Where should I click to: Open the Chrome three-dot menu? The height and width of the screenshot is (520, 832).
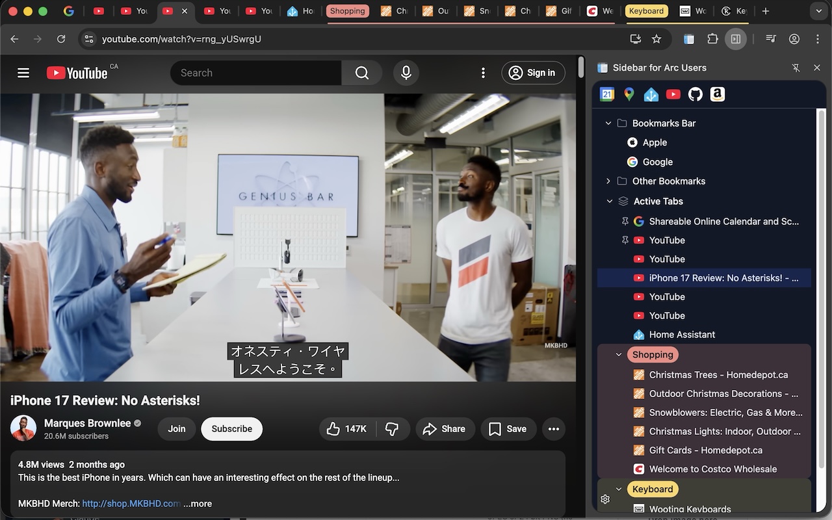pos(818,39)
